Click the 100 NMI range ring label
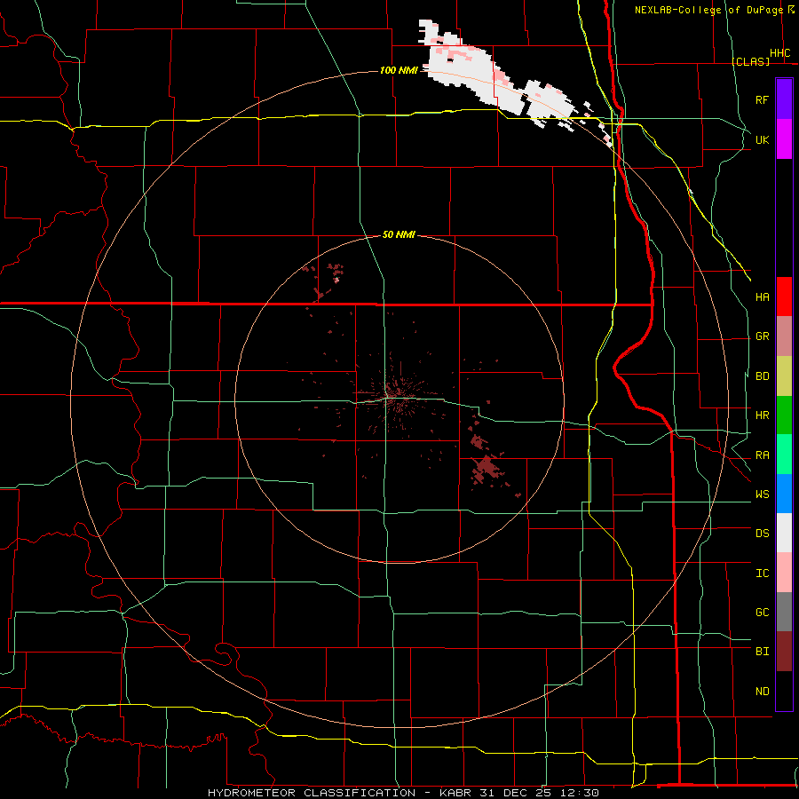Image resolution: width=799 pixels, height=799 pixels. (x=399, y=70)
